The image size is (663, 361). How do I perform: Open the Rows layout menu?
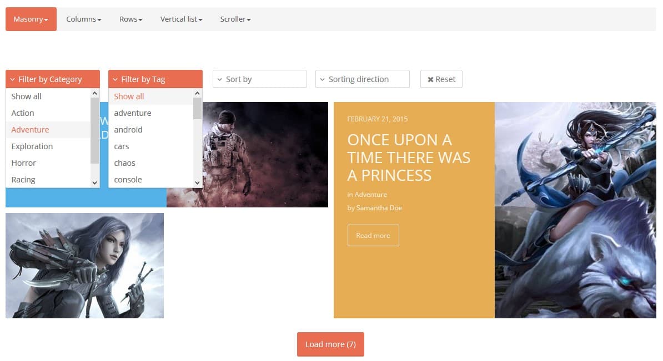[130, 19]
